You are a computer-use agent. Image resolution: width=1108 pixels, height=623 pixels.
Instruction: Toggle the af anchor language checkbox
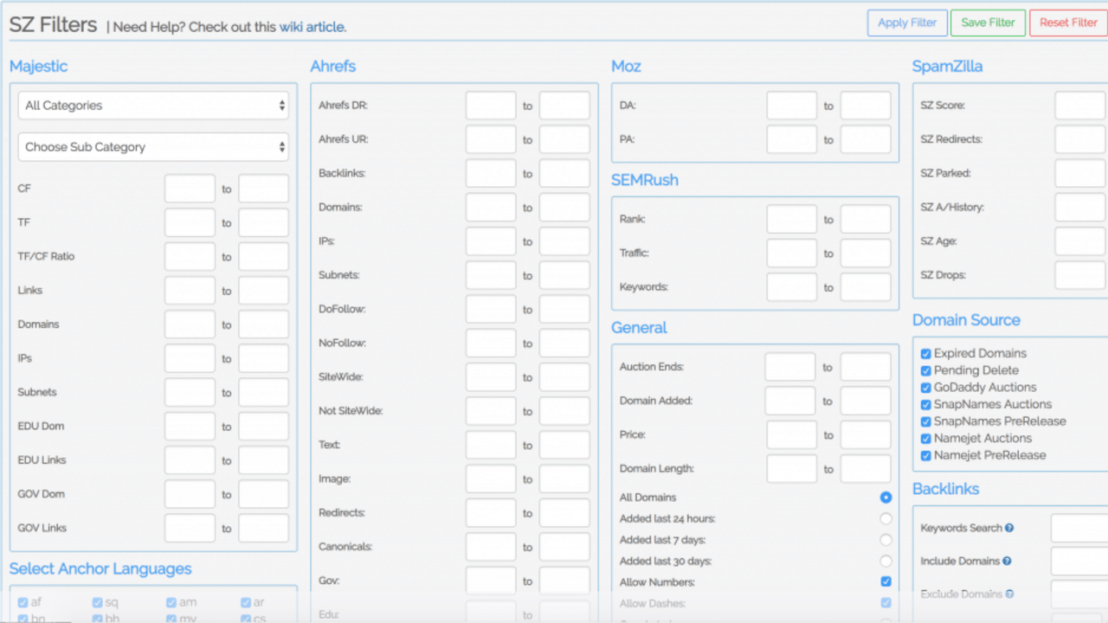pos(23,602)
